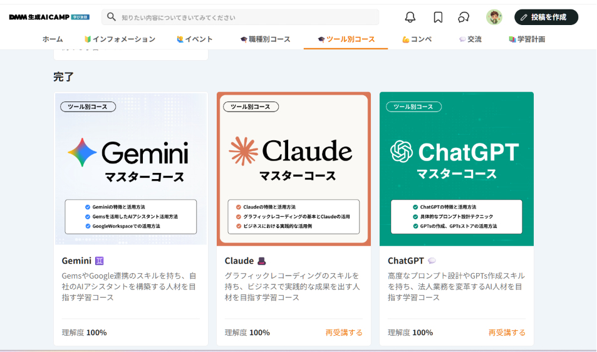Screen dimensions: 597x352
Task: Open the コンペ tab
Action: (x=417, y=39)
